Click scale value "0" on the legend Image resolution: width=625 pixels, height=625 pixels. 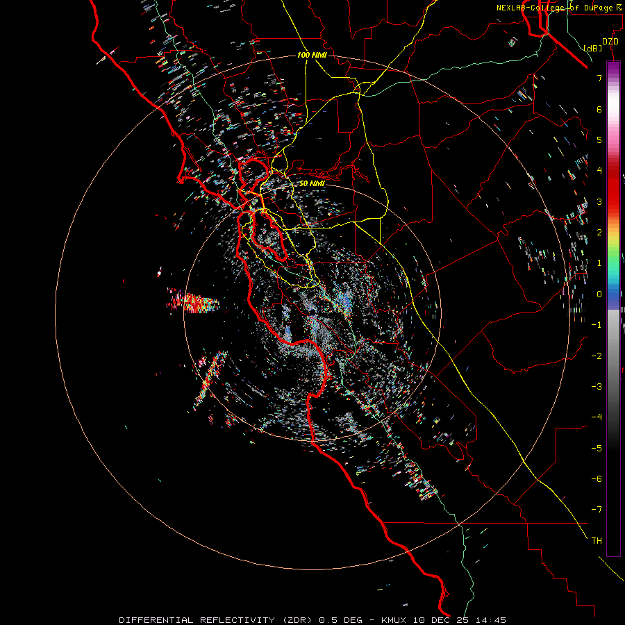599,294
